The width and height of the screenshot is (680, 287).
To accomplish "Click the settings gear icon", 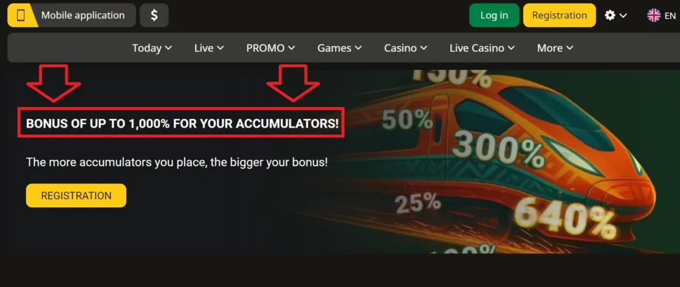I will pyautogui.click(x=610, y=15).
